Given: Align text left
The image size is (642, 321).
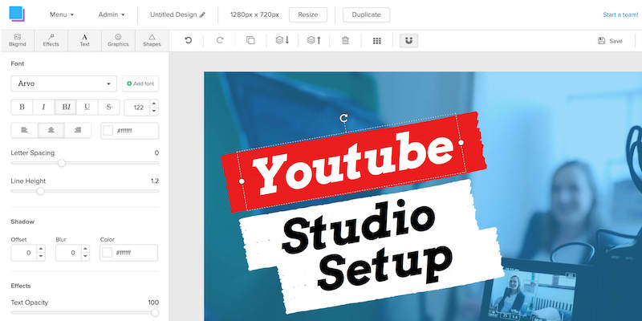Looking at the screenshot, I should [25, 130].
